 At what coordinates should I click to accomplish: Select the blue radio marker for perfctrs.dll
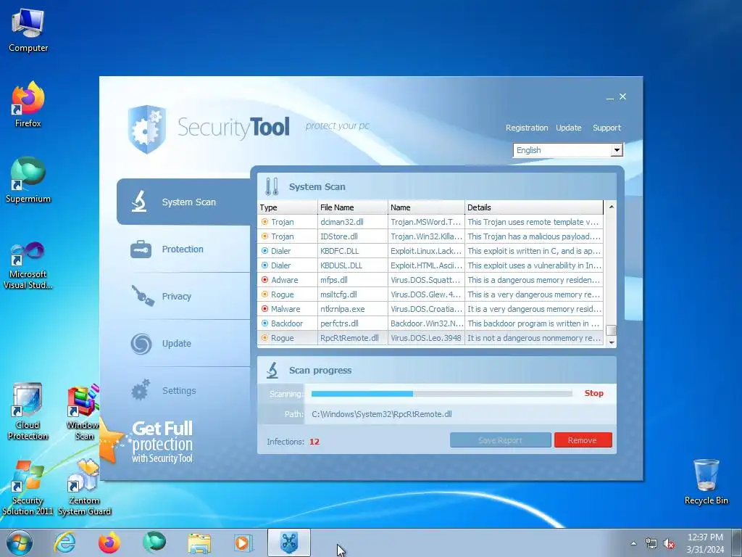264,323
